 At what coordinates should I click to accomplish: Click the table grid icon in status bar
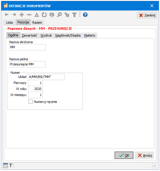tap(5, 166)
